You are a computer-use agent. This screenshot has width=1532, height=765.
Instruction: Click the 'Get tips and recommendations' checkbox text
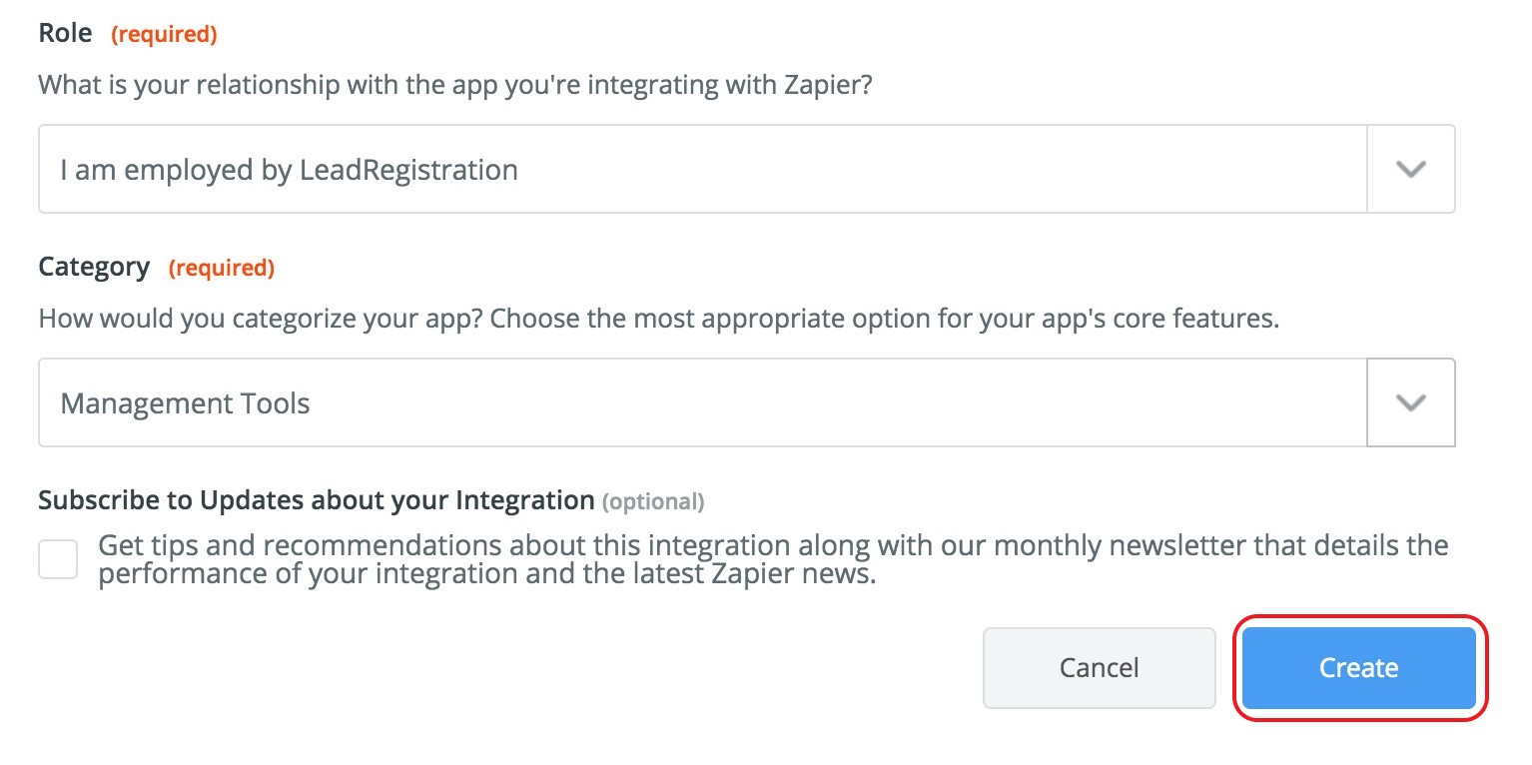[x=773, y=546]
